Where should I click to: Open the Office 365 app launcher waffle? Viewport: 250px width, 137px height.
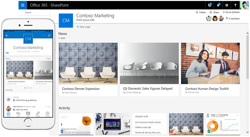pos(22,5)
